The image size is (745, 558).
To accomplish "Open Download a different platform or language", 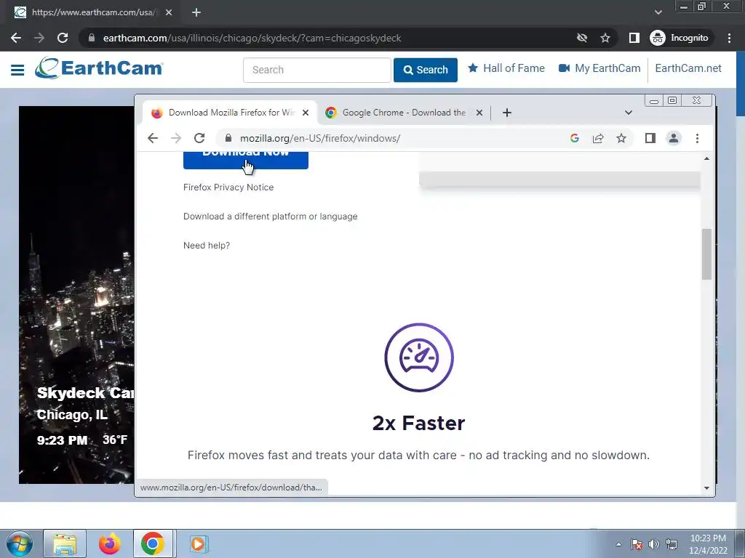I will tap(271, 217).
